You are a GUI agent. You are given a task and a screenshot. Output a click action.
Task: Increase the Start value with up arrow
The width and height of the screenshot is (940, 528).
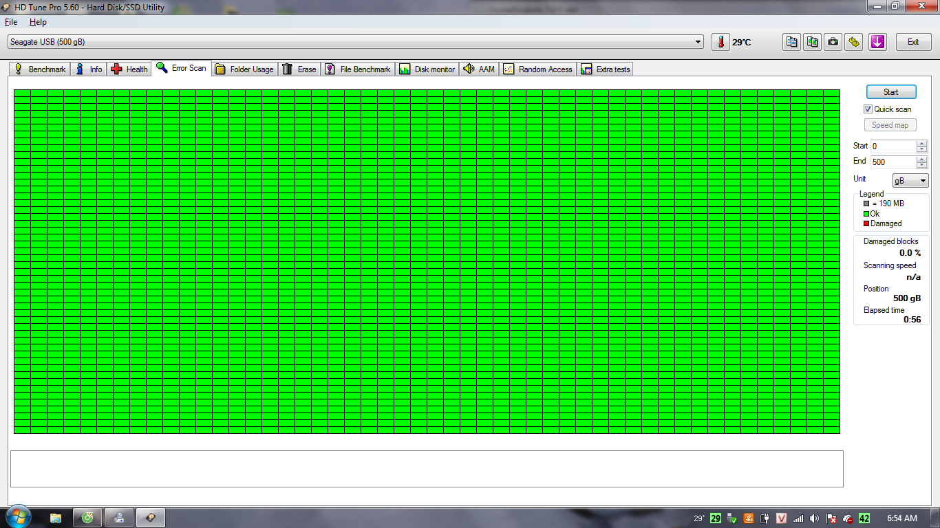[x=922, y=143]
